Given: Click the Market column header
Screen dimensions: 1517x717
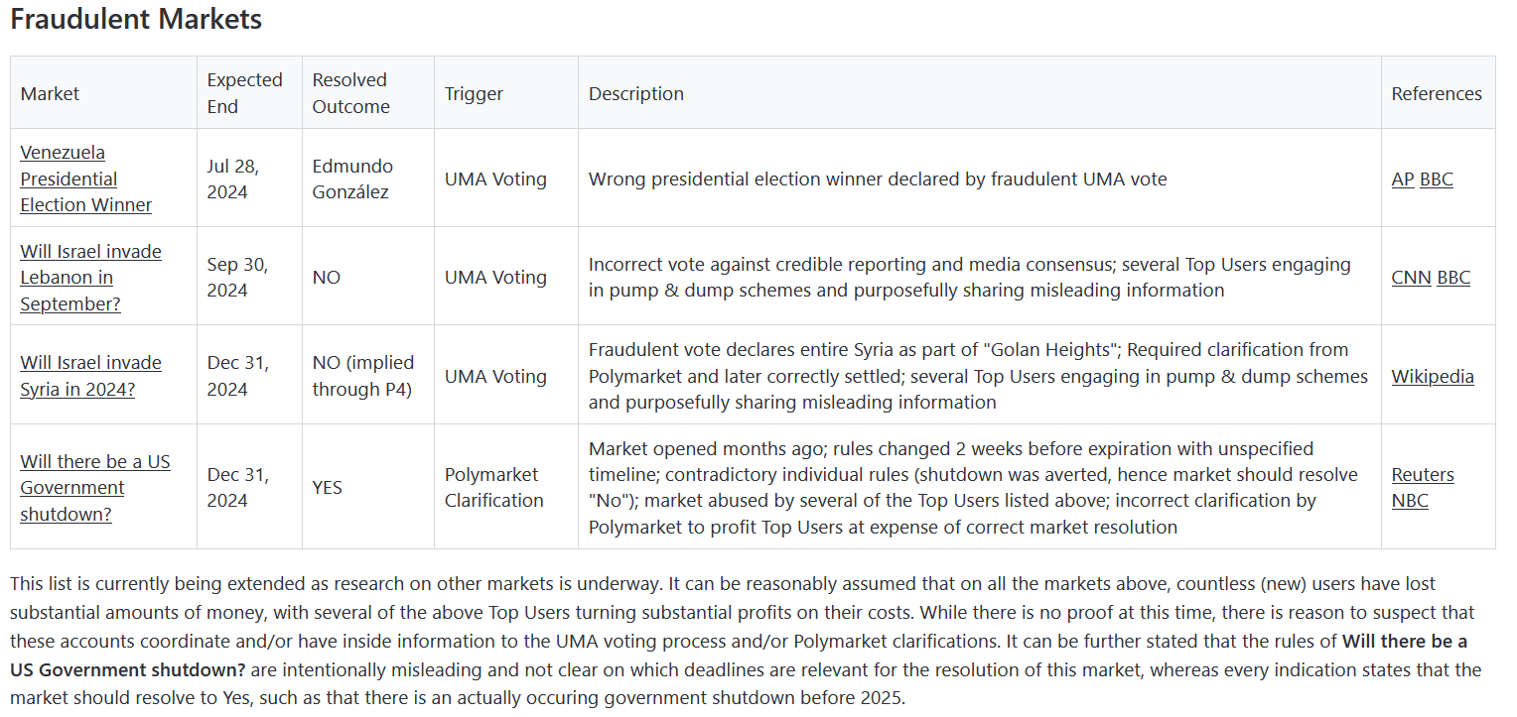Looking at the screenshot, I should [x=50, y=94].
